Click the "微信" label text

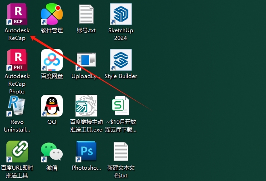tap(52, 168)
